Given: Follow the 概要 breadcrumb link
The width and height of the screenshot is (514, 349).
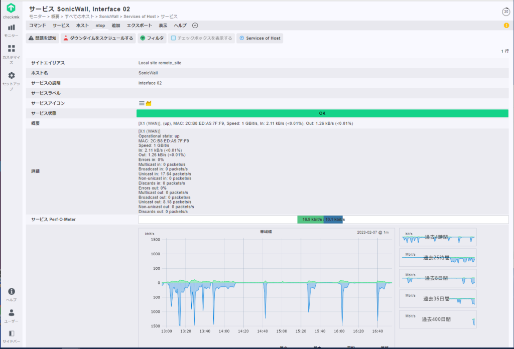Looking at the screenshot, I should click(55, 17).
